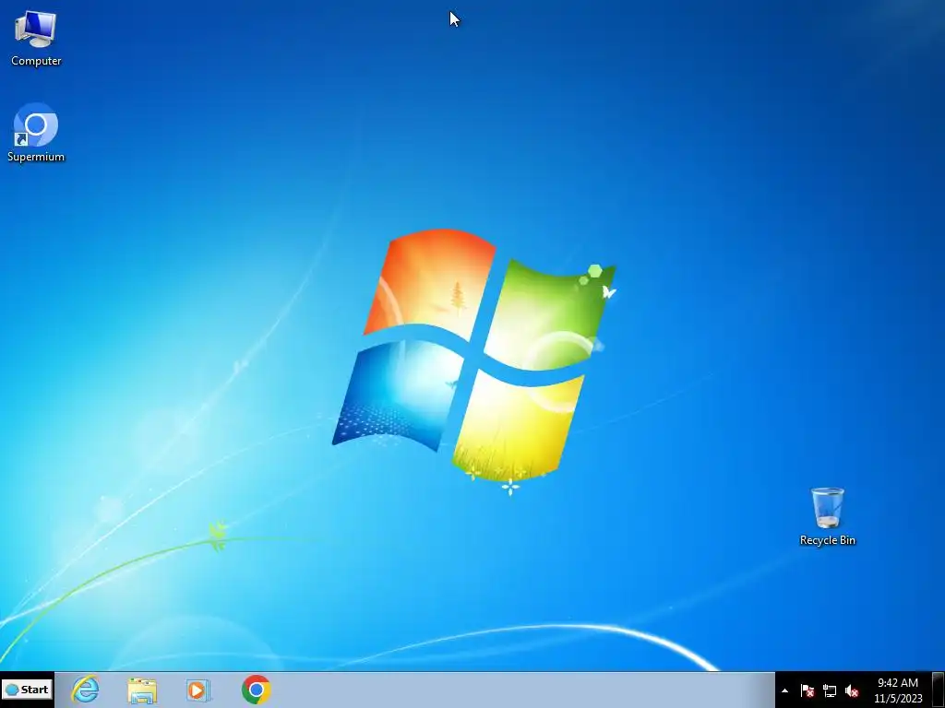Viewport: 945px width, 708px height.
Task: Click the Recycle Bin label text
Action: (828, 540)
